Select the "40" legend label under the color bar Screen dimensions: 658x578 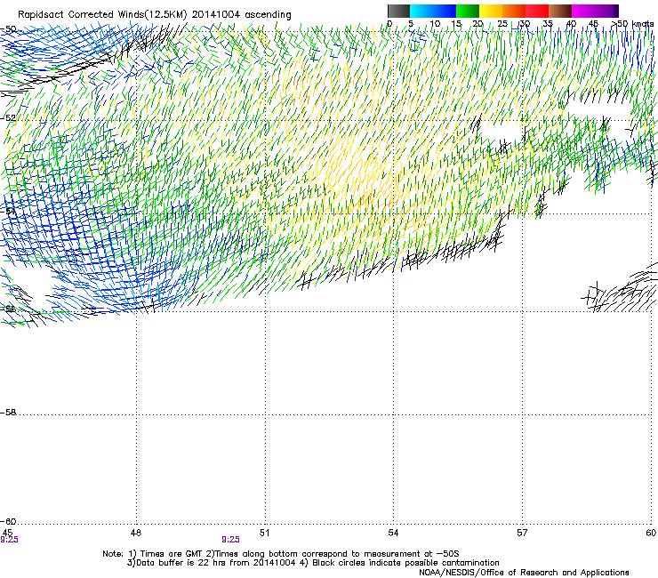point(571,23)
